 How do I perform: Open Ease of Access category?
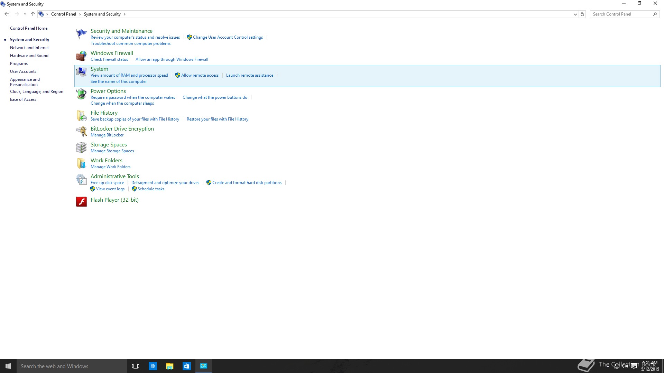[23, 99]
